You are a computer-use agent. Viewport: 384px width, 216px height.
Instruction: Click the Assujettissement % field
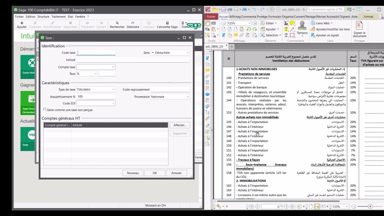96,97
